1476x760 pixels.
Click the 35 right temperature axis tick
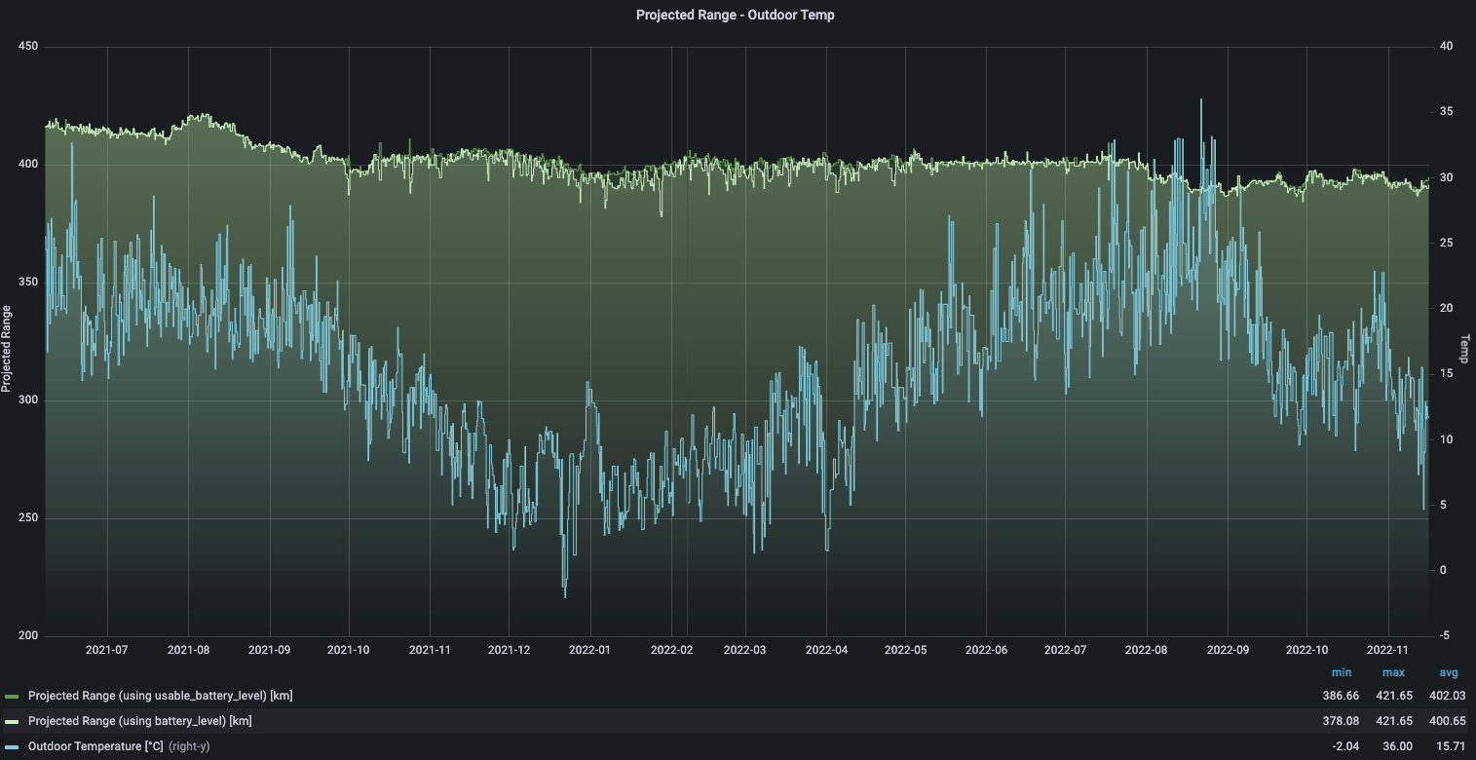1446,112
